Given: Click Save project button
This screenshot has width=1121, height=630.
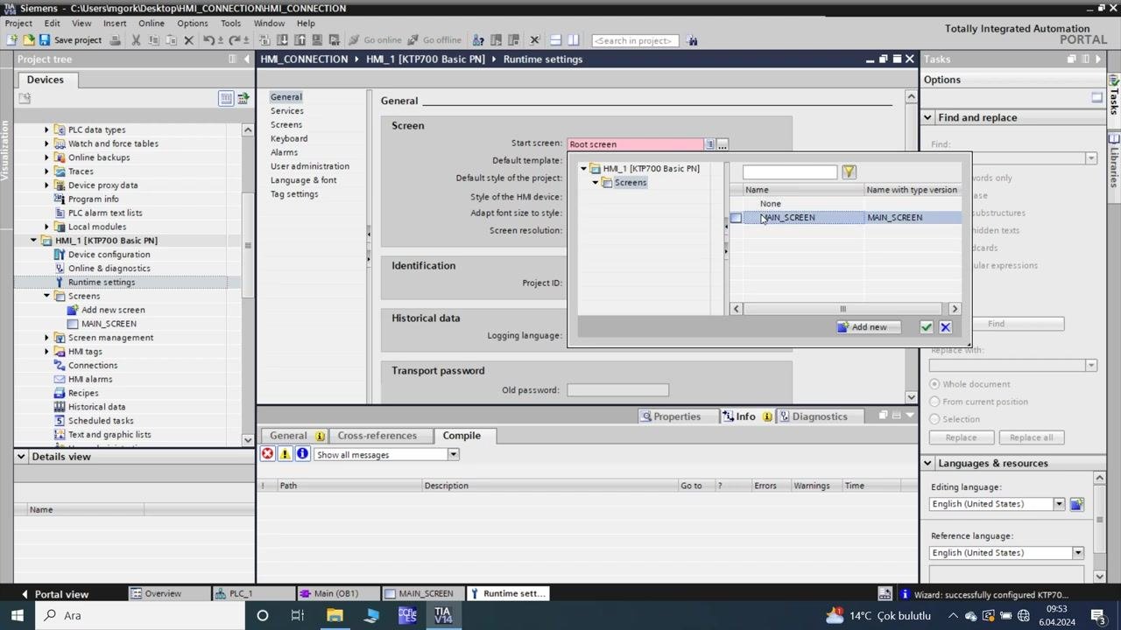Looking at the screenshot, I should (70, 40).
